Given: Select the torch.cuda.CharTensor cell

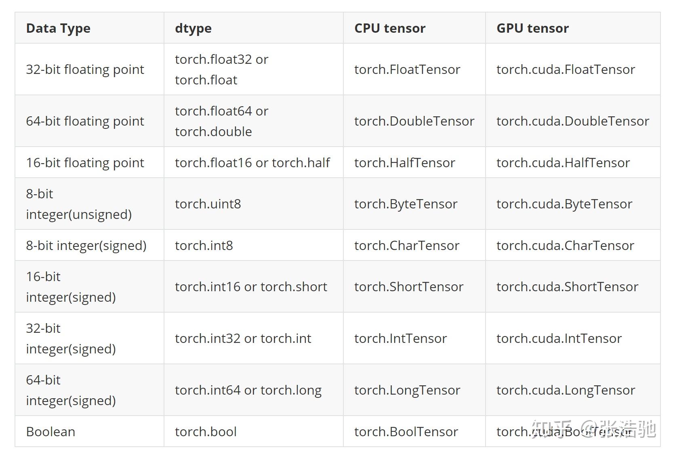Looking at the screenshot, I should (565, 246).
